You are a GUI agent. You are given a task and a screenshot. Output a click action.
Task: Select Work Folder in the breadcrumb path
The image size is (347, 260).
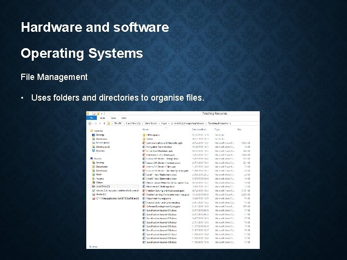pos(151,123)
